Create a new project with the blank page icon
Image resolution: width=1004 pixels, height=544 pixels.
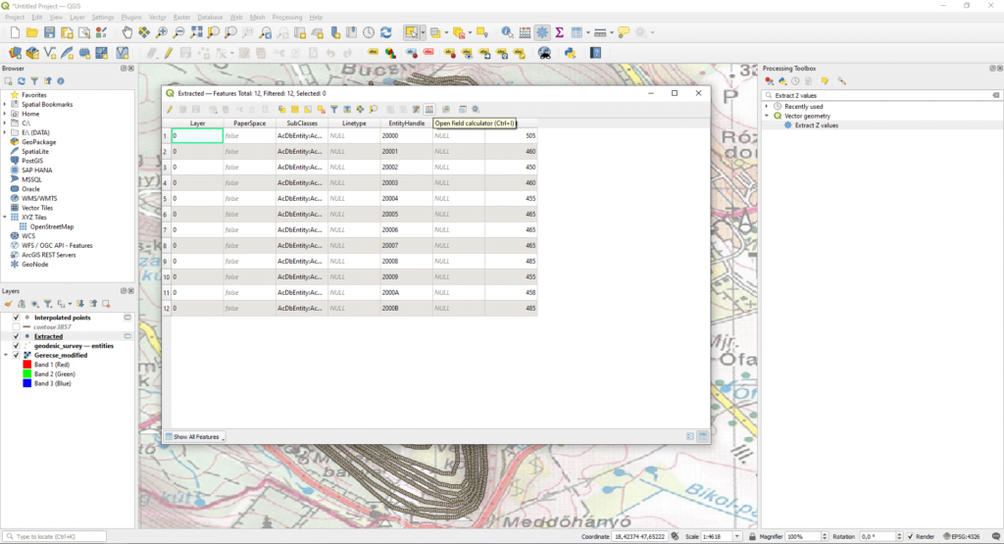pos(15,32)
